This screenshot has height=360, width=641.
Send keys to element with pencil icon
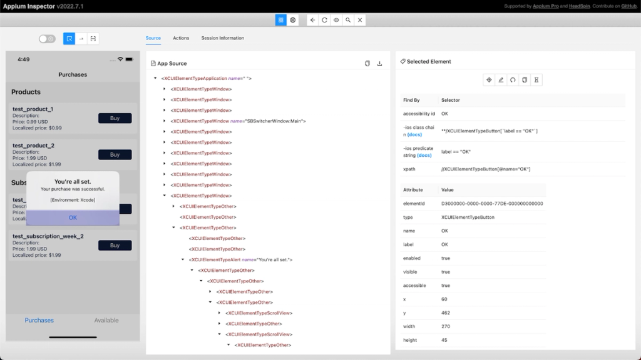501,80
